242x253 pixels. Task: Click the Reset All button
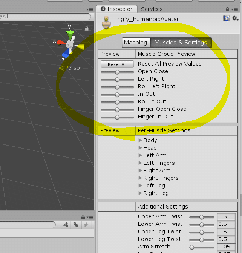pyautogui.click(x=117, y=64)
